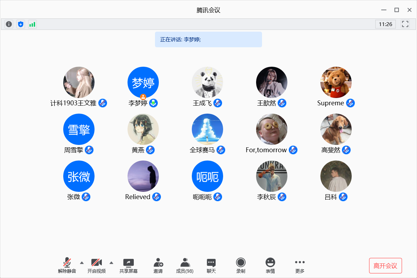Select the teddy bear avatar of Supreme

click(x=336, y=82)
